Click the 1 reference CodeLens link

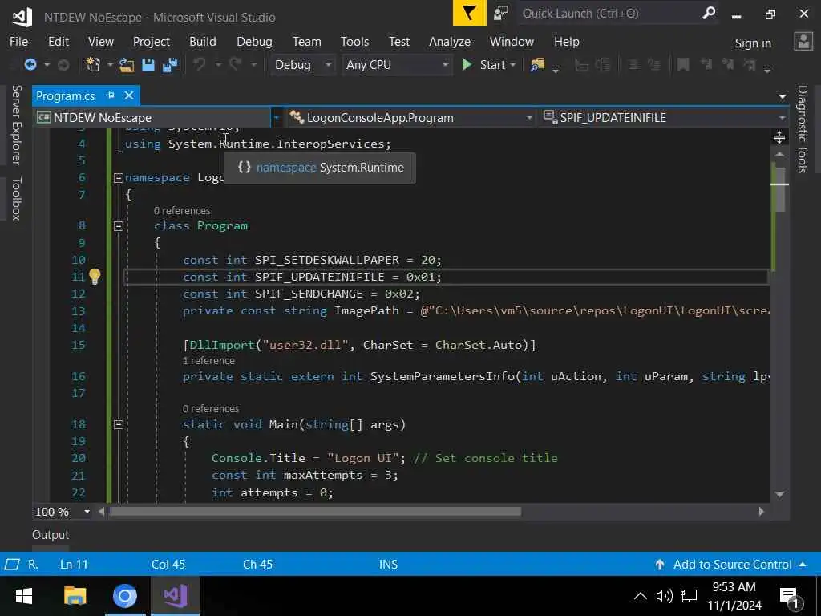208,361
